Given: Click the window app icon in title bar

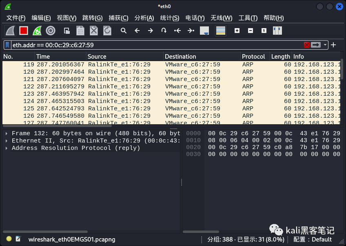Looking at the screenshot, I should point(8,7).
